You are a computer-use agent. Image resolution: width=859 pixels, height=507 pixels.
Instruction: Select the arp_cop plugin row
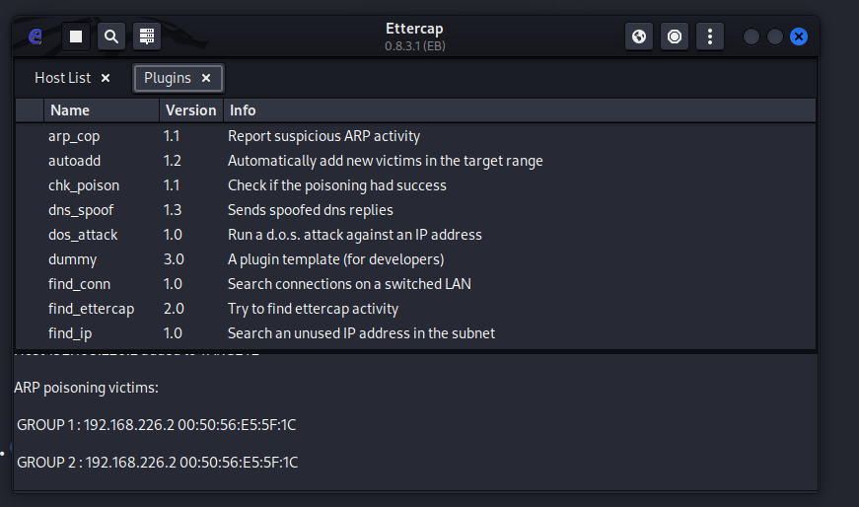(74, 136)
